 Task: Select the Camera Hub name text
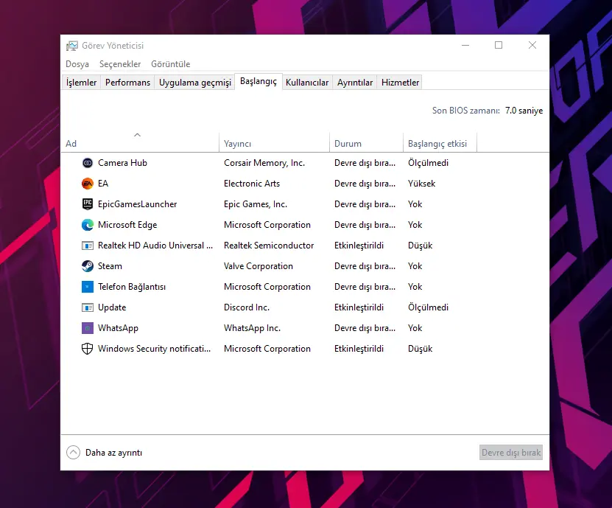point(122,163)
